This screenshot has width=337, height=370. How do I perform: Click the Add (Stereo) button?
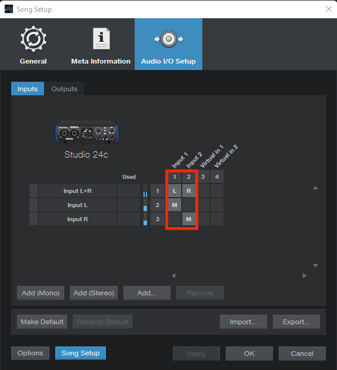coord(94,293)
